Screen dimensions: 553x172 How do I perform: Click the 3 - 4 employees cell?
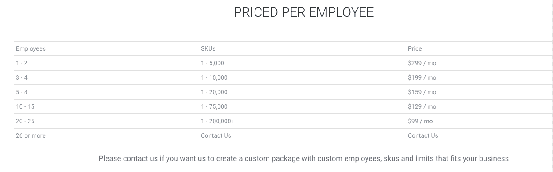click(22, 77)
